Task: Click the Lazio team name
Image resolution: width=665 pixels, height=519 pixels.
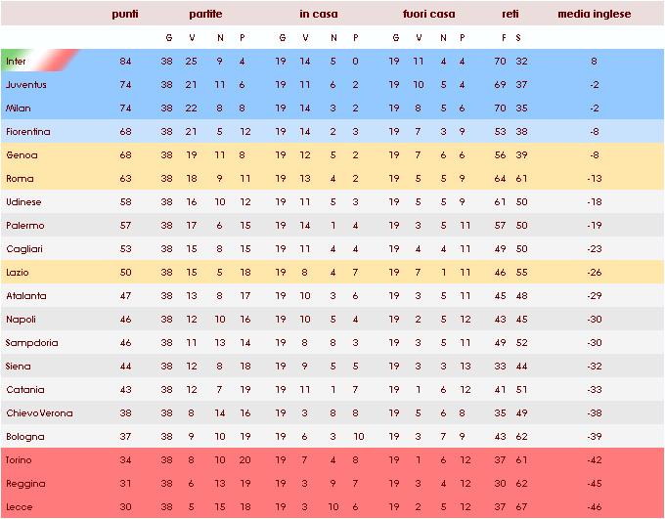Action: coord(18,273)
